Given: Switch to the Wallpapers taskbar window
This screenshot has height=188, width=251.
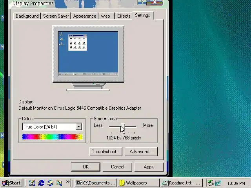Looking at the screenshot, I should (138, 183).
